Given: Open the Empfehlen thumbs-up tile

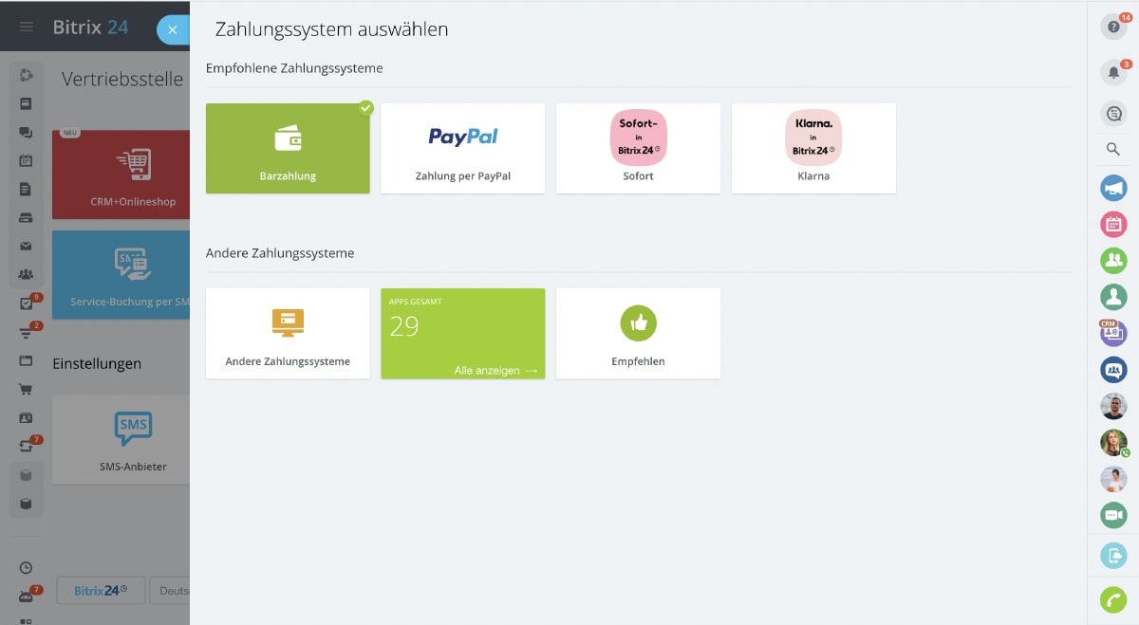Looking at the screenshot, I should tap(638, 334).
